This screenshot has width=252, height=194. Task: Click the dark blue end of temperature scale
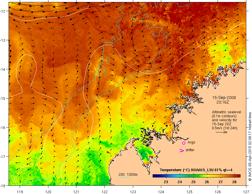pyautogui.click(x=155, y=176)
